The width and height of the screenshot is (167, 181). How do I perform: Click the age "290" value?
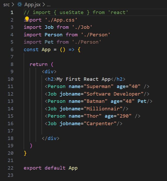(x=124, y=116)
